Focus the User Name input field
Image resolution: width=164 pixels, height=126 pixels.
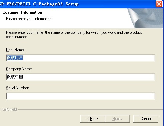80,58
